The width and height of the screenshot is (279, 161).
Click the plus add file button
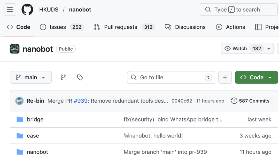pyautogui.click(x=225, y=78)
